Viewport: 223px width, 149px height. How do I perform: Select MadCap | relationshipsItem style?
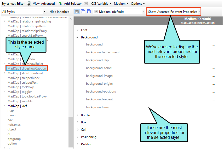tap(26, 26)
